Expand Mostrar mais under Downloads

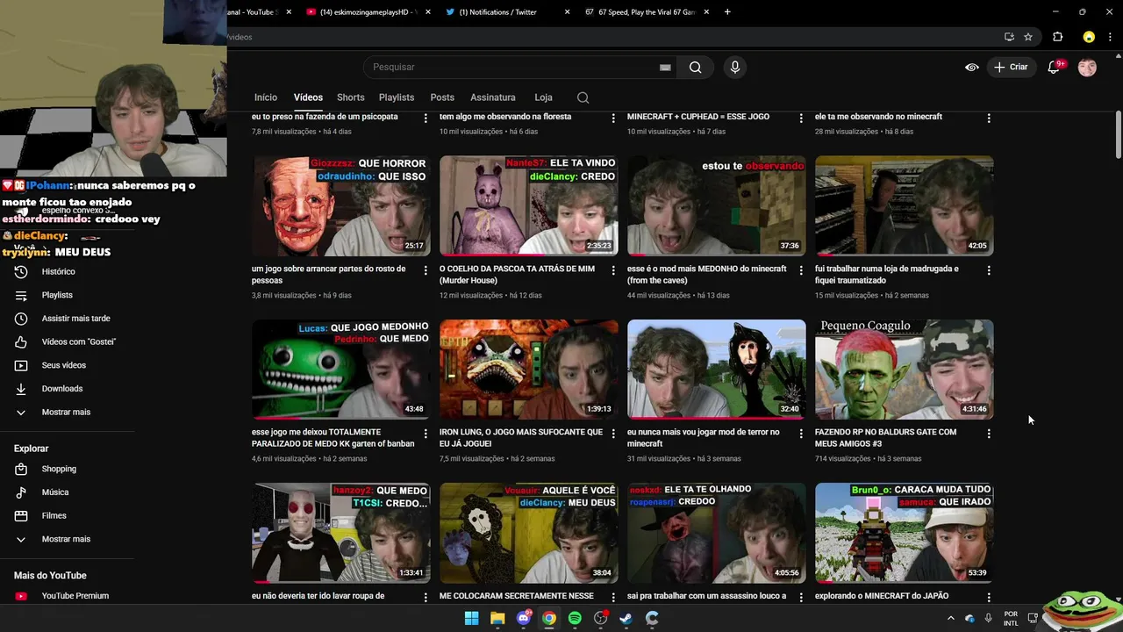67,412
